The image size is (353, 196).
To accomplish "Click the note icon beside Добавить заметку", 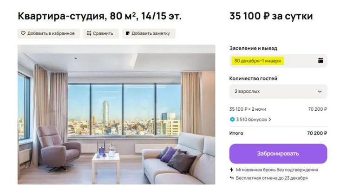I will (x=127, y=33).
